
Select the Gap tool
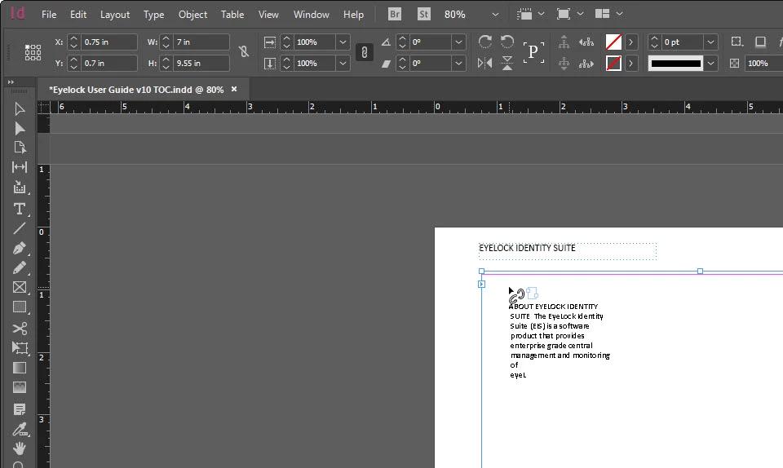point(20,167)
